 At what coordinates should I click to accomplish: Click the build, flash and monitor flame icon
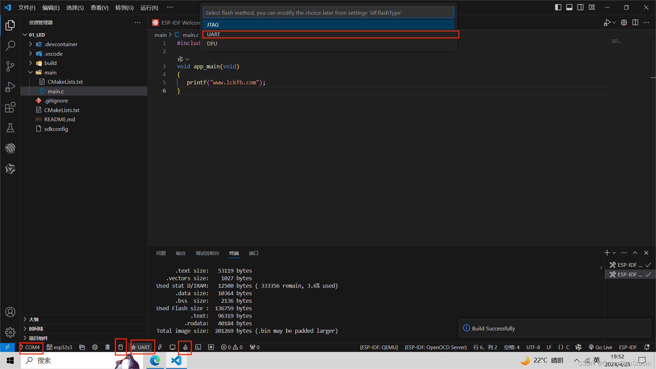click(x=185, y=347)
